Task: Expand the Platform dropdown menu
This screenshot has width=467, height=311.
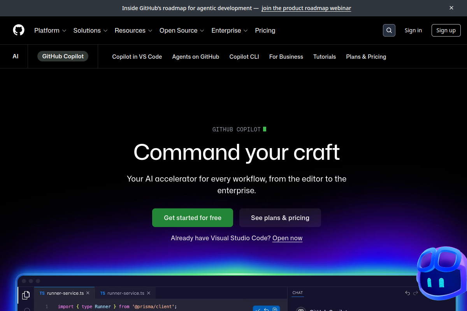Action: [50, 30]
